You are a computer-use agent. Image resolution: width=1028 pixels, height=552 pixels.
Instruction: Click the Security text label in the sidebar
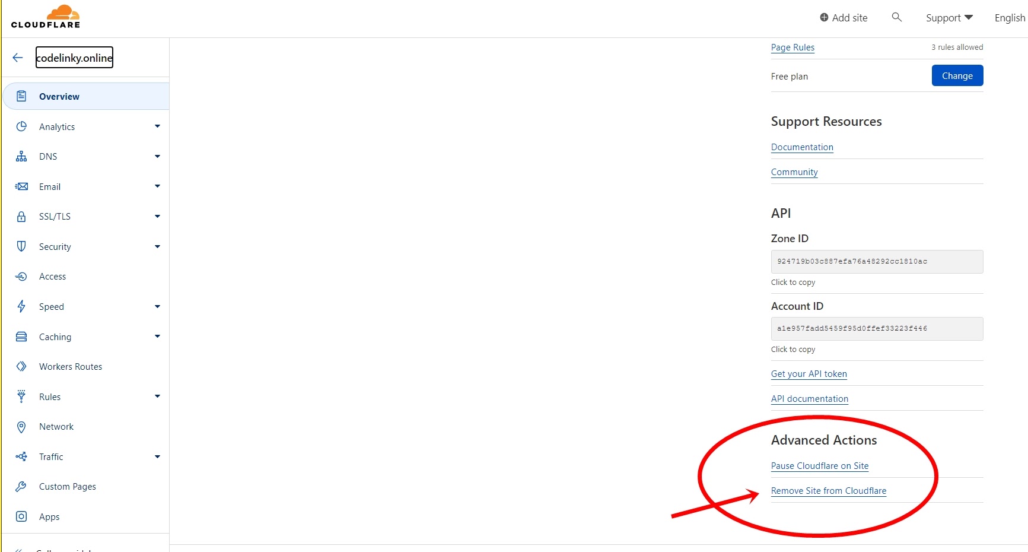tap(55, 247)
